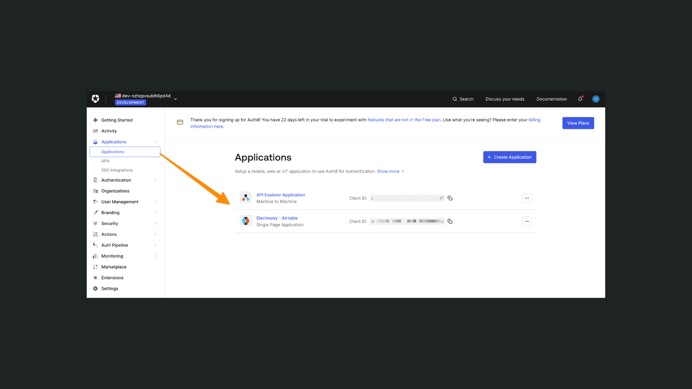Click Show more under the Applications heading

coord(388,171)
